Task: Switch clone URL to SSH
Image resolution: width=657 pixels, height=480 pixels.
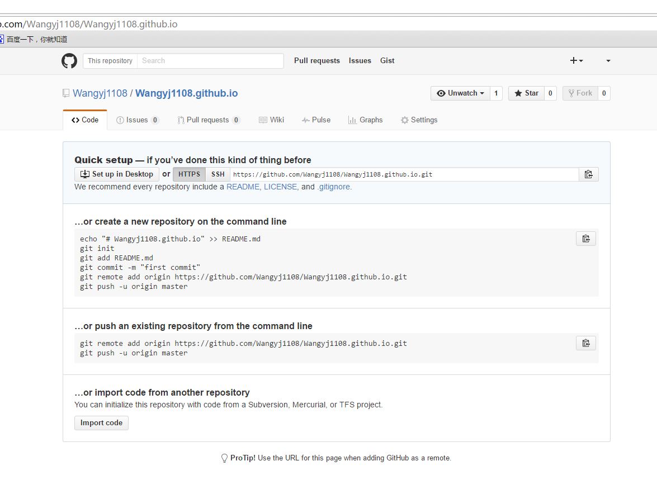Action: click(x=218, y=174)
